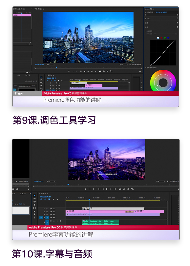Screen dimensions: 190x266
Task: Click Go to Out point in Lesson 10 monitor
Action: tap(115, 189)
